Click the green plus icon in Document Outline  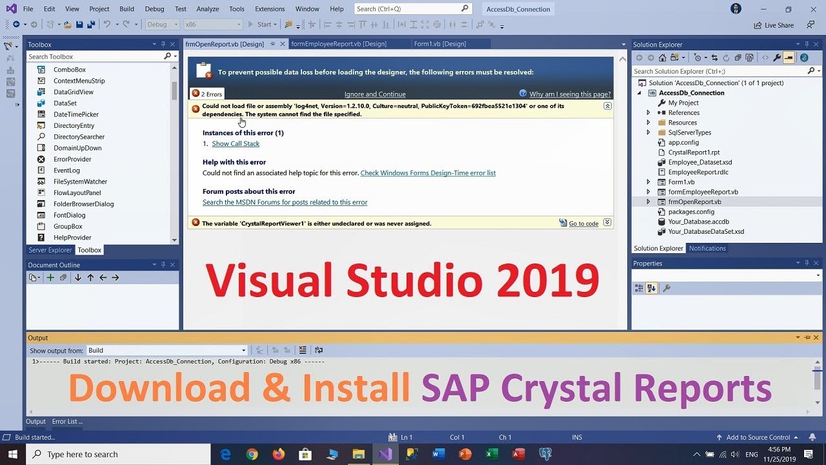coord(50,278)
